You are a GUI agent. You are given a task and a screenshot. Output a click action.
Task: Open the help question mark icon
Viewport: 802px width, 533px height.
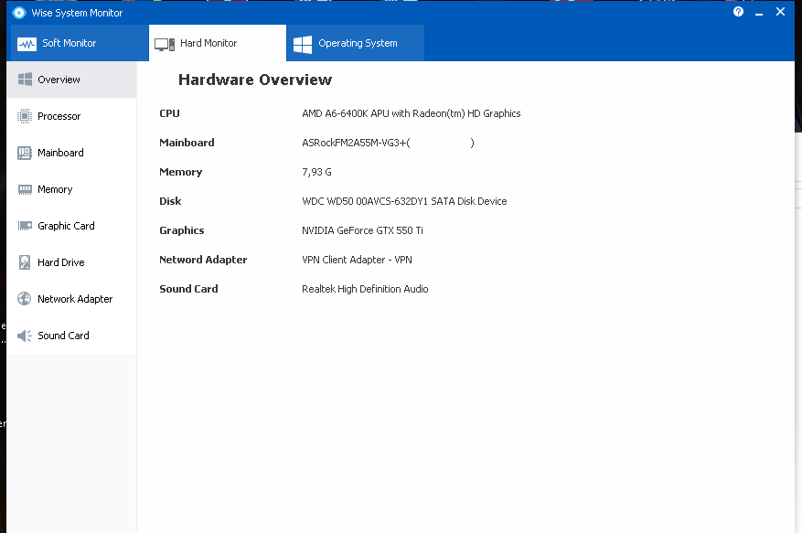pos(738,12)
